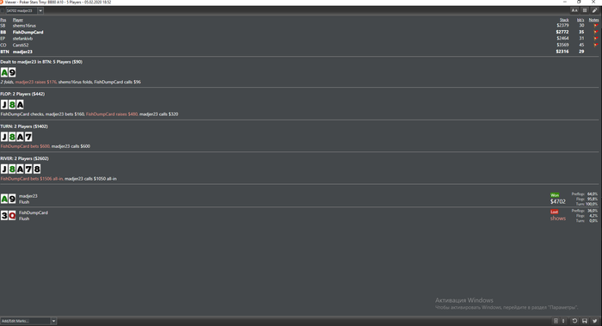602x326 pixels.
Task: Click the Add/Edit Marks combo field
Action: coord(25,321)
